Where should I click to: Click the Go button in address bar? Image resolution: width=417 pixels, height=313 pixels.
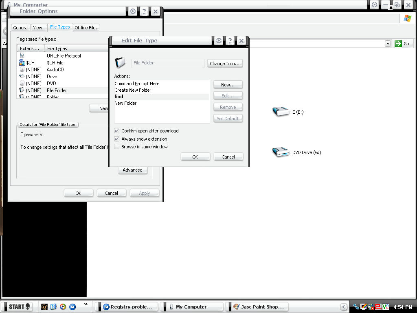click(x=402, y=44)
